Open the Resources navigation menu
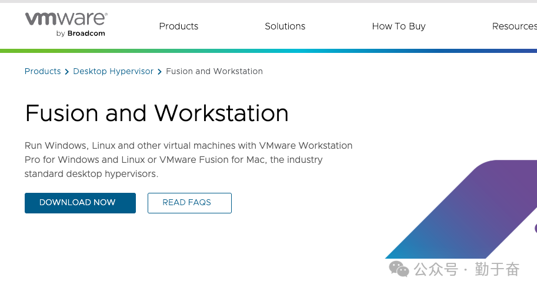537x291 pixels. click(515, 26)
